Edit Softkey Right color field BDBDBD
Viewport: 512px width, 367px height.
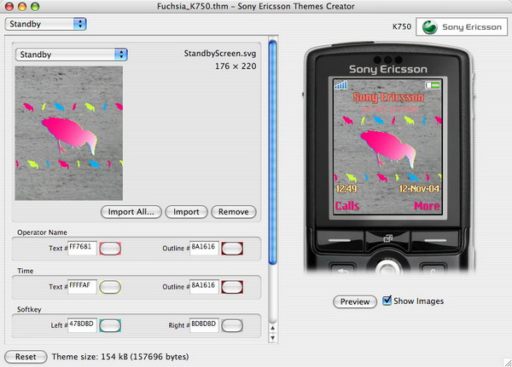point(204,325)
